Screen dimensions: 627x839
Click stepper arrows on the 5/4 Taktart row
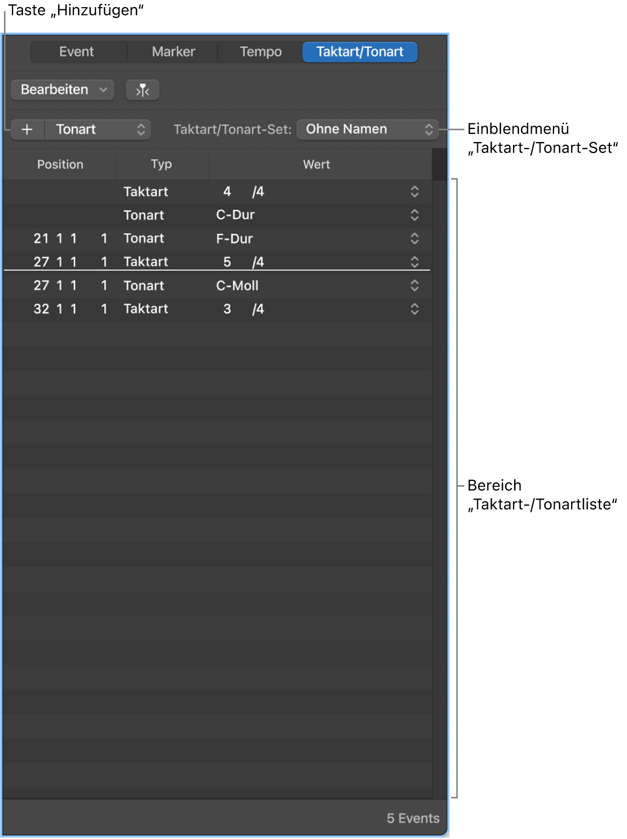(414, 262)
